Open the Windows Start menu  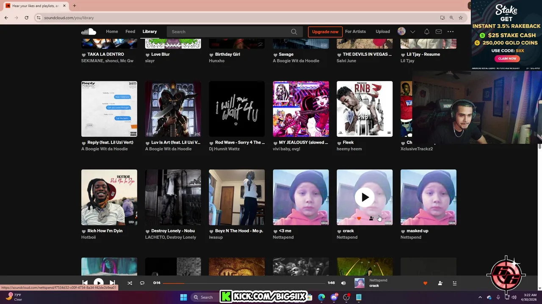(x=183, y=297)
